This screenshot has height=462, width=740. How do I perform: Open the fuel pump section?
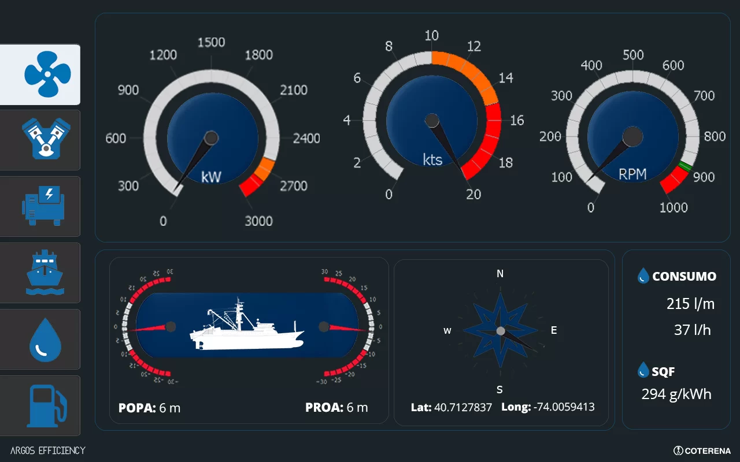40,405
